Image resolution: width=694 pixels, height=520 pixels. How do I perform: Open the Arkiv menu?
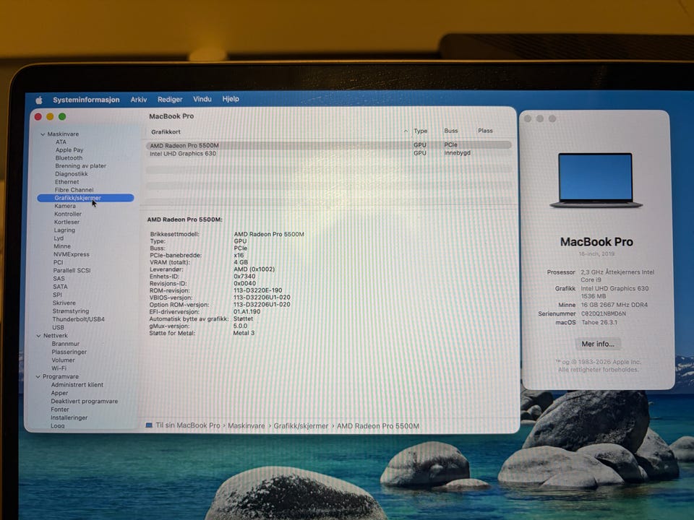pos(139,100)
